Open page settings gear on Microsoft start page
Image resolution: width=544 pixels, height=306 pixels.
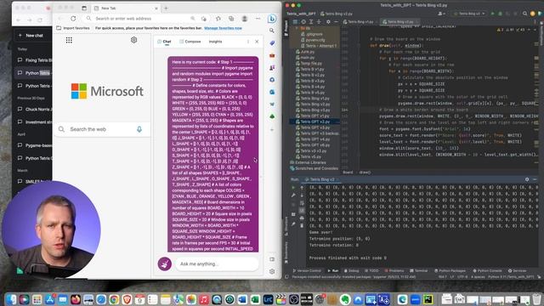click(134, 40)
